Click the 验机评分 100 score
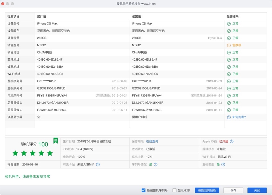Screen dimensions: 272x195 pos(35,144)
